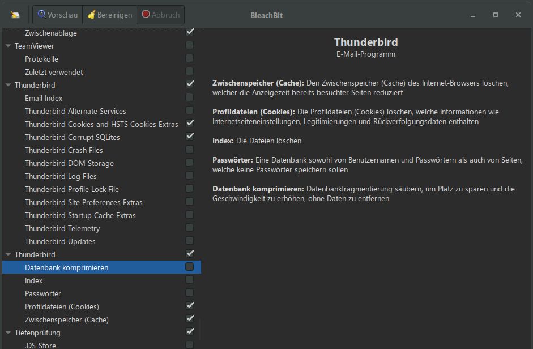Collapse Thunderbird group containing Email Index
Viewport: 533px width, 349px height.
point(8,85)
